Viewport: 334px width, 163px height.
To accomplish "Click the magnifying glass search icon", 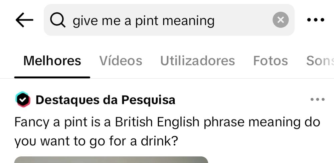I will (x=57, y=20).
